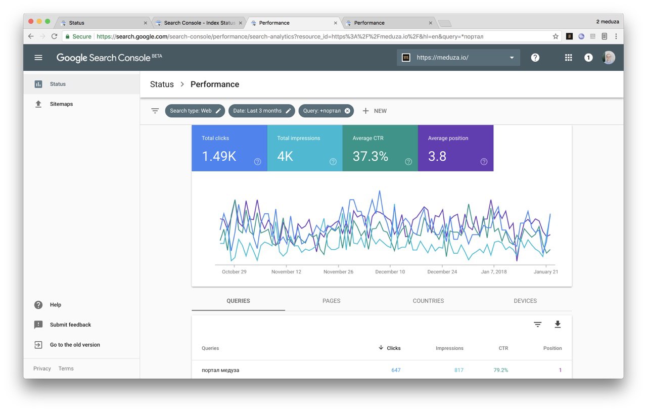
Task: Go to the old version link
Action: pos(75,345)
